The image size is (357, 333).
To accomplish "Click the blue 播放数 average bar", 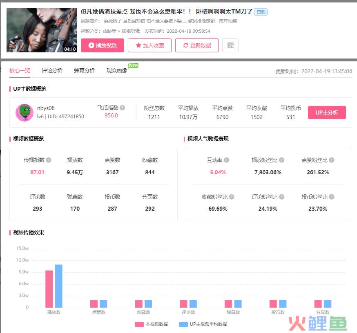I will [58, 286].
